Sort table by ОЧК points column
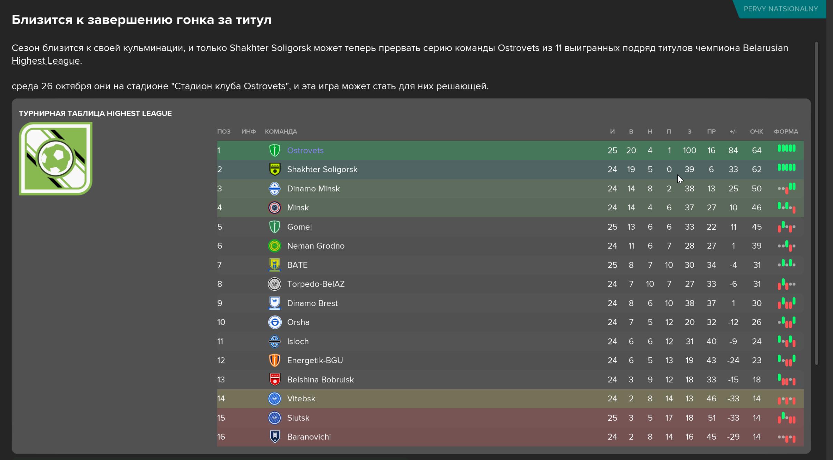833x460 pixels. [x=756, y=132]
